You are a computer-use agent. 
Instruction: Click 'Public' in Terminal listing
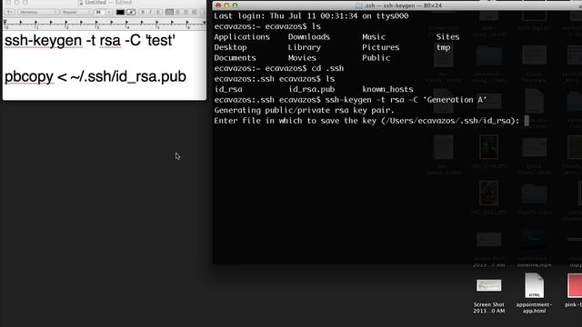pyautogui.click(x=376, y=58)
